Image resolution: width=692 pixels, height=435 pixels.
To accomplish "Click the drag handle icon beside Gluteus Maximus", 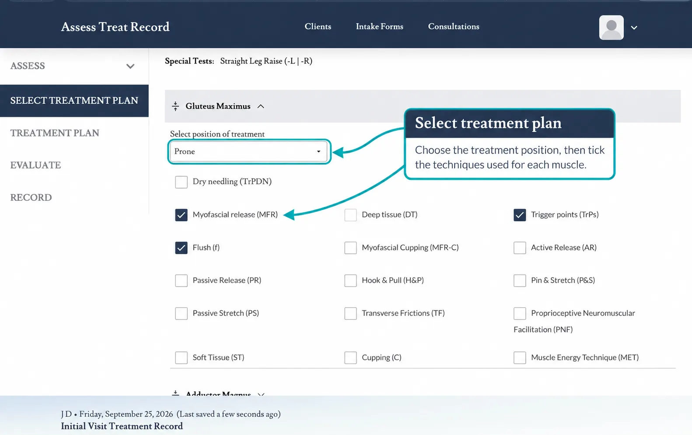I will (175, 106).
